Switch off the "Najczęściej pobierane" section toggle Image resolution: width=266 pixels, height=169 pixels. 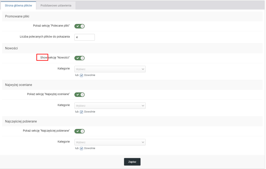click(x=80, y=131)
